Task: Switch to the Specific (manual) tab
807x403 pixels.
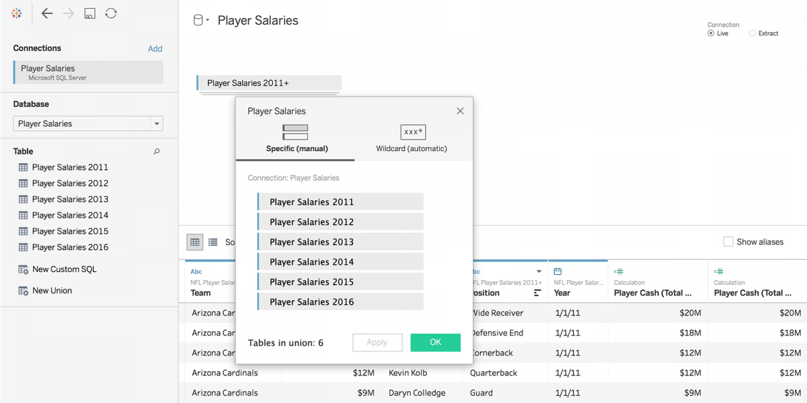Action: point(297,138)
